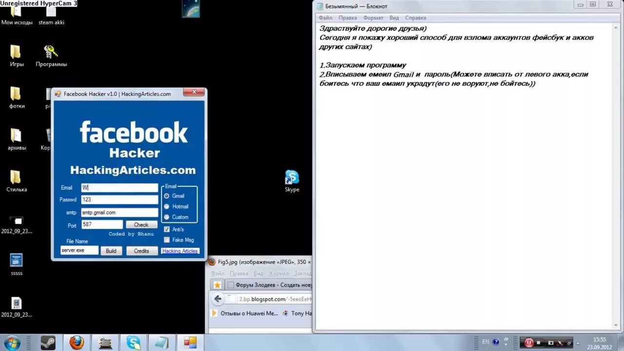Viewport: 624px width, 351px height.
Task: Select the Стилька desktop folder
Action: coord(16,181)
